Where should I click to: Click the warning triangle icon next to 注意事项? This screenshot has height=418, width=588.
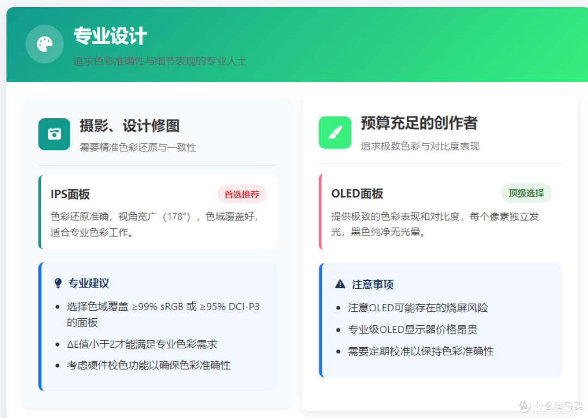tap(340, 284)
